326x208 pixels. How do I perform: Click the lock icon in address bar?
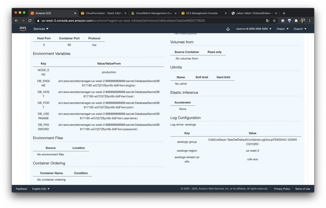(x=38, y=21)
